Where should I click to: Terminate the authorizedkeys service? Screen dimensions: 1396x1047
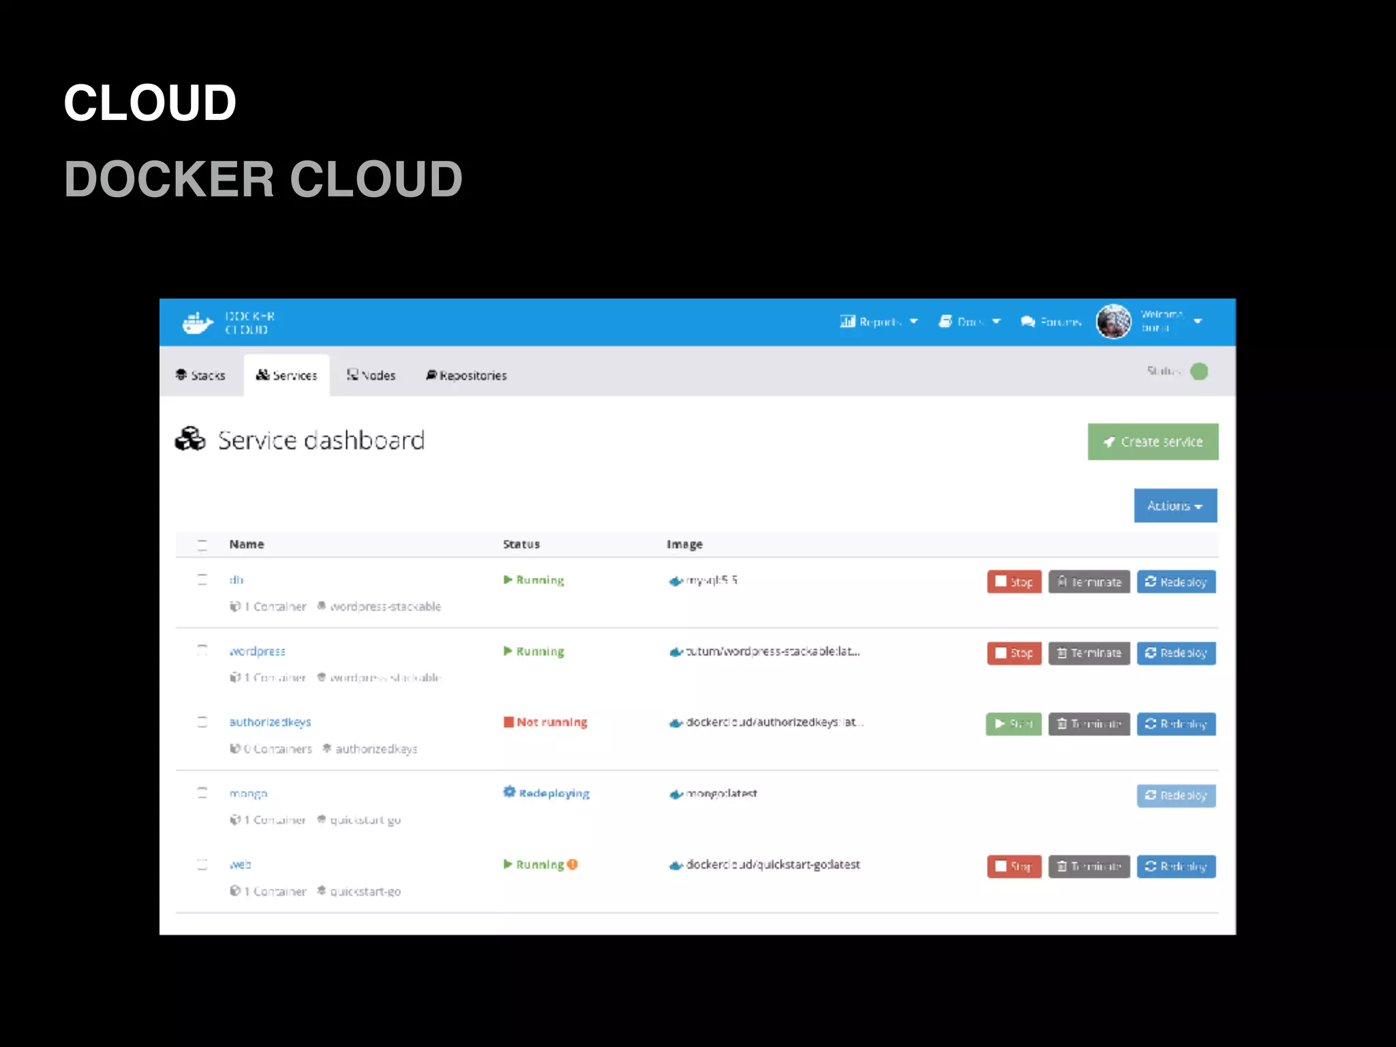(x=1089, y=724)
